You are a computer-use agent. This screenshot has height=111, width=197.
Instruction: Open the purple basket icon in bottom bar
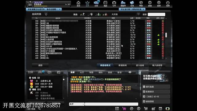(124, 109)
